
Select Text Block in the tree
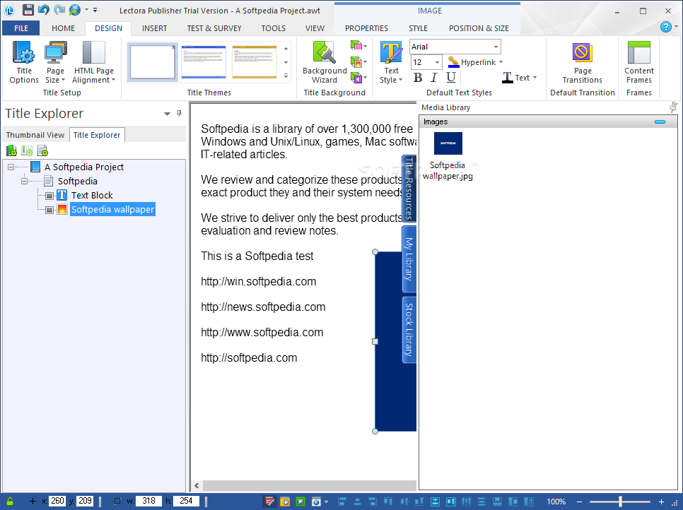pyautogui.click(x=92, y=196)
